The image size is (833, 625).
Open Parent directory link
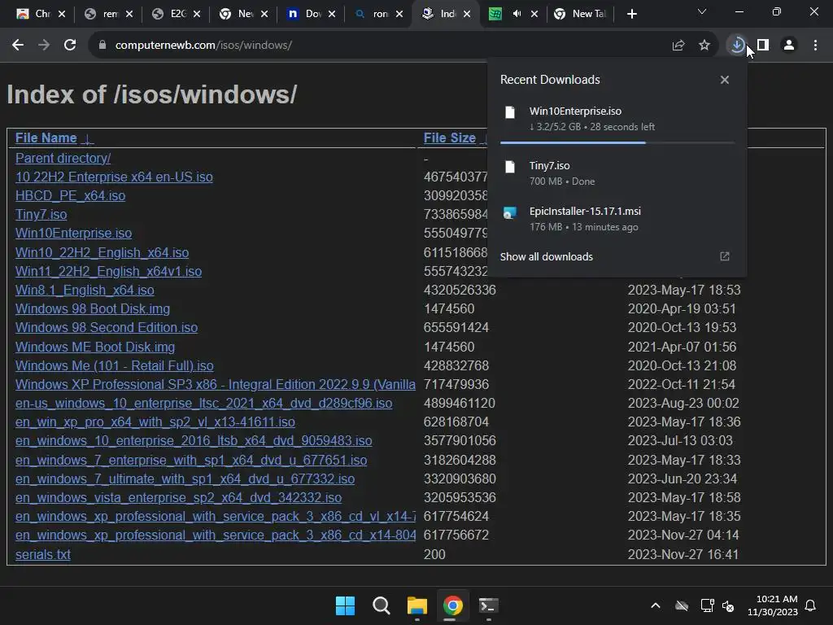tap(63, 159)
